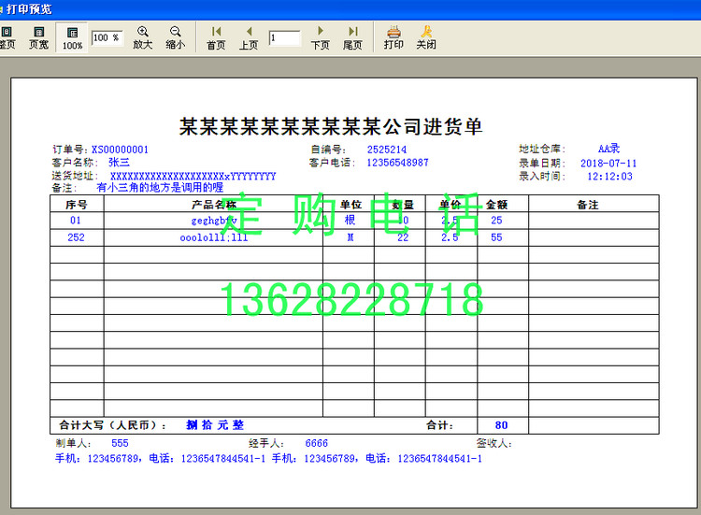
Task: Click the delivery address XXXX...YYYYYYYY text
Action: pos(193,176)
